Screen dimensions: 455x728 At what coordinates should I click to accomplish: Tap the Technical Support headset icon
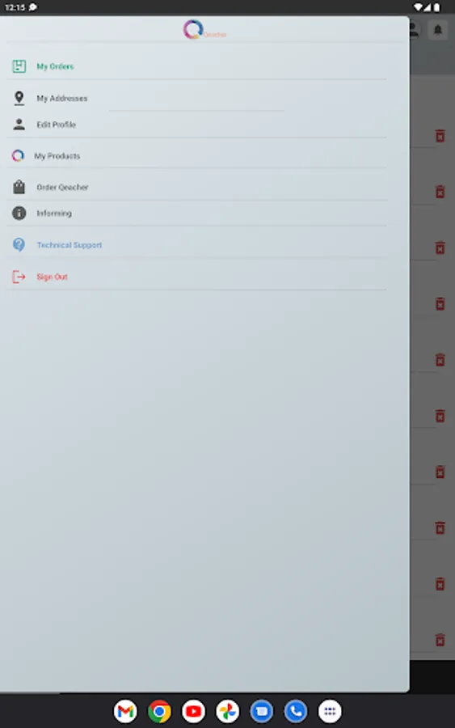click(x=19, y=244)
